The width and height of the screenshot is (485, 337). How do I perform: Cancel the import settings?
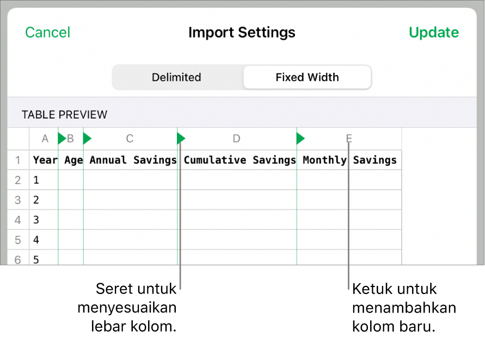pyautogui.click(x=47, y=33)
